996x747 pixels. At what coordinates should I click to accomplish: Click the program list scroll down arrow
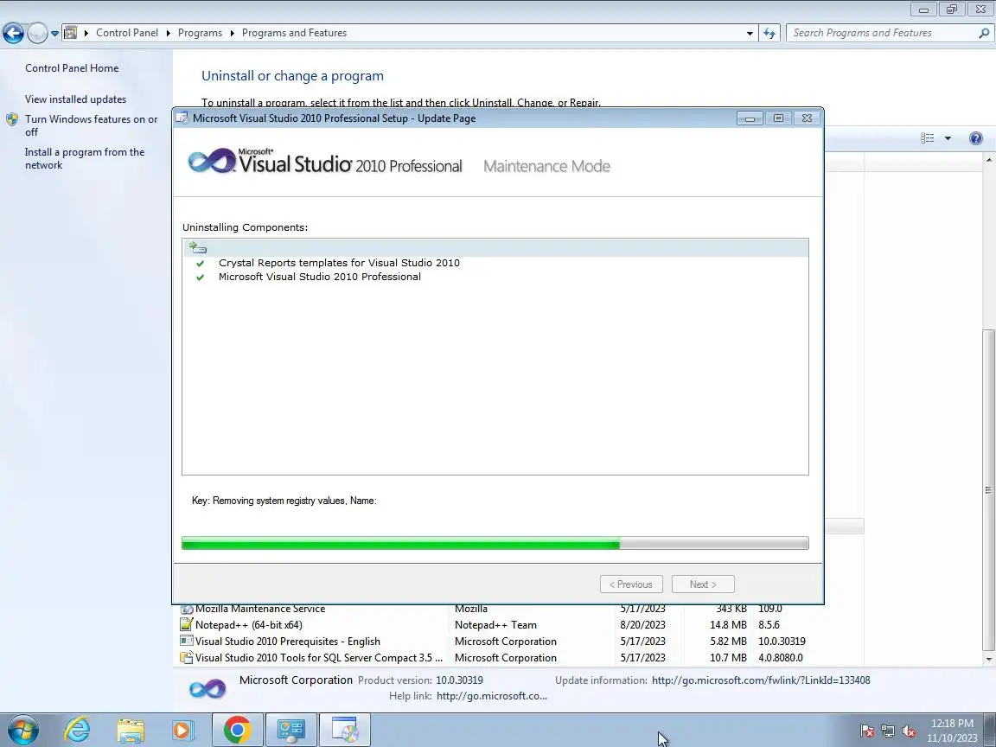coord(989,660)
